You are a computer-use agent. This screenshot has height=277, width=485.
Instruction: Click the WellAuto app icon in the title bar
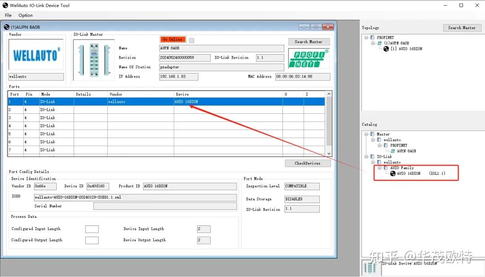tap(5, 5)
